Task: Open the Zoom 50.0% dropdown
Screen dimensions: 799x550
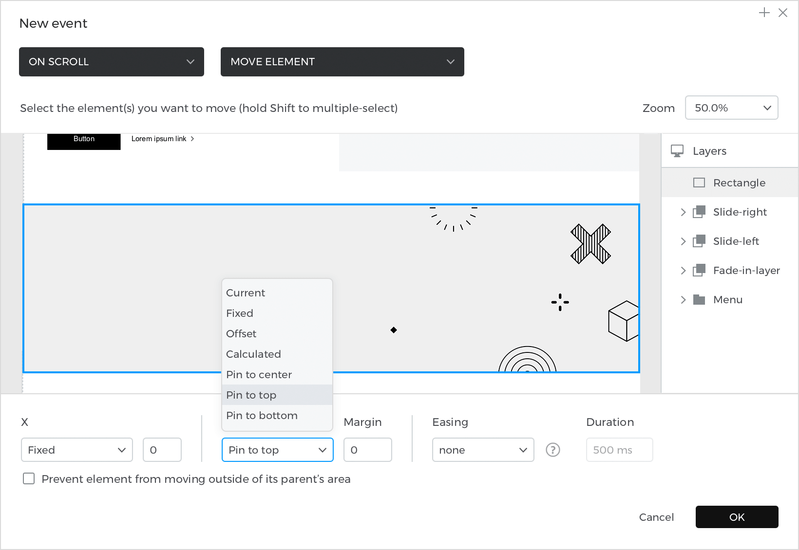Action: click(731, 108)
